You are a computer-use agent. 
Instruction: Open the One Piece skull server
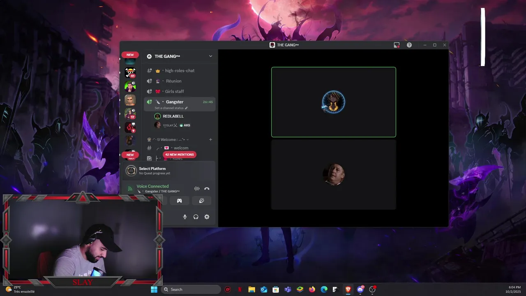tap(130, 73)
